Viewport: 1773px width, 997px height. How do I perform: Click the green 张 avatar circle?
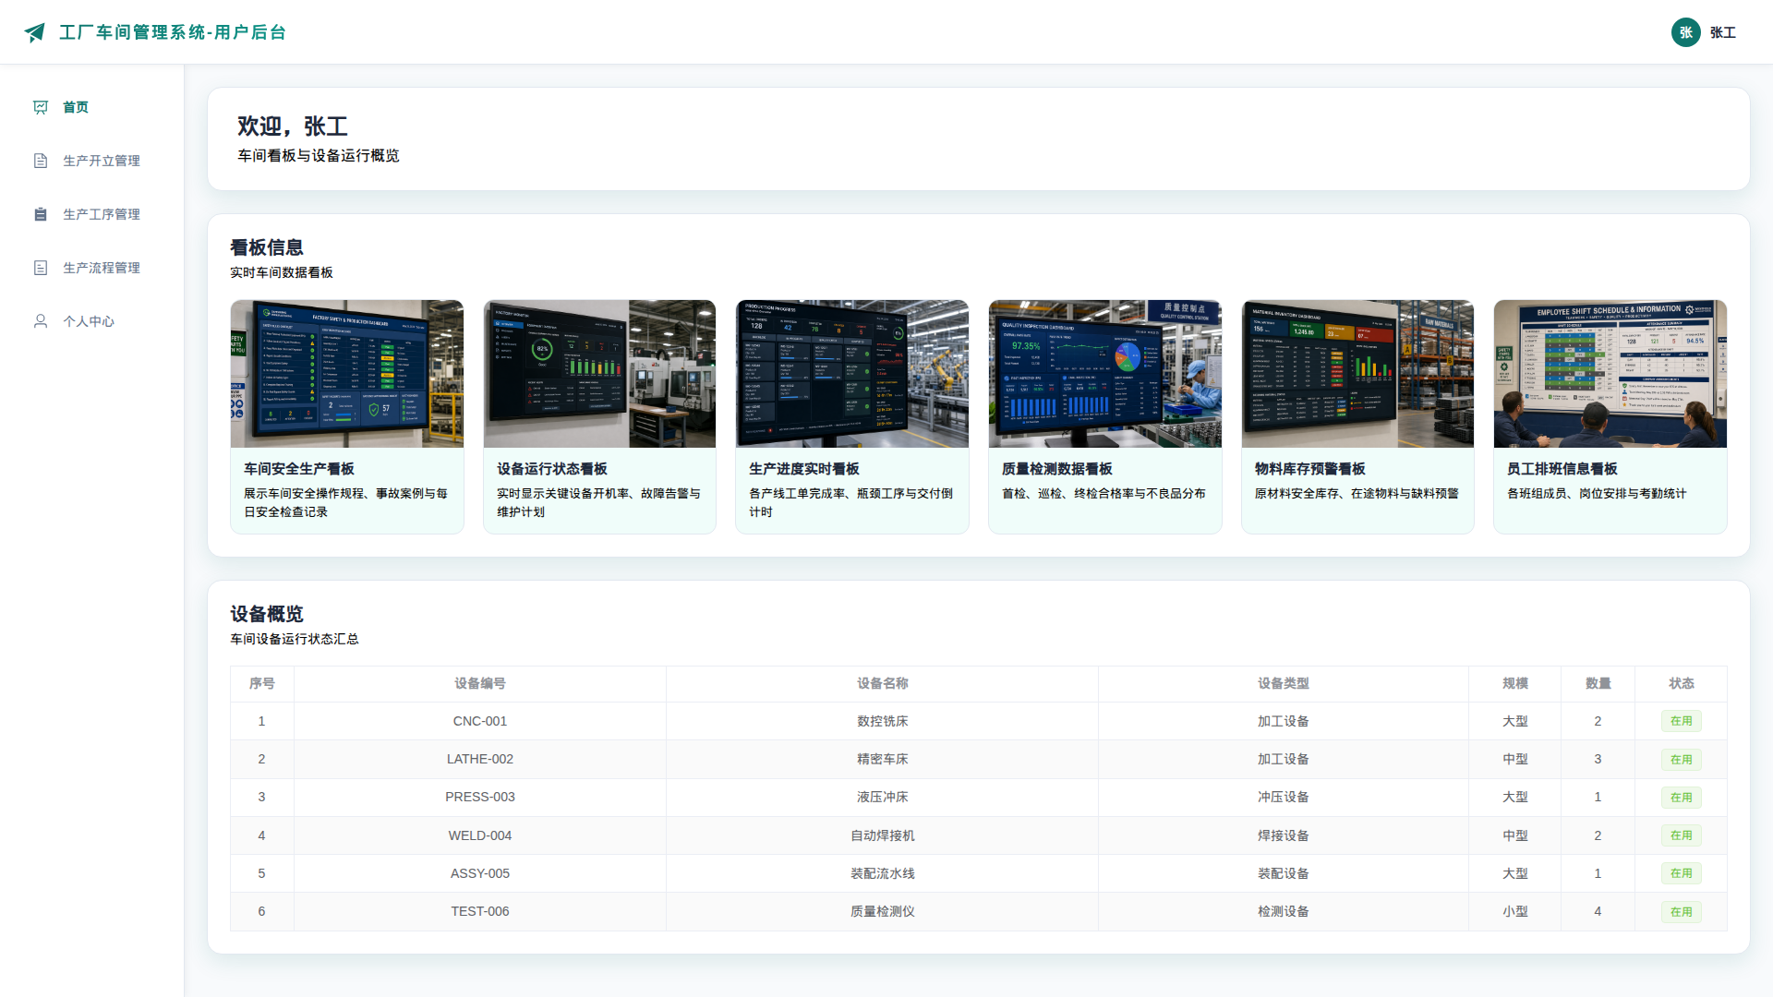[x=1686, y=32]
